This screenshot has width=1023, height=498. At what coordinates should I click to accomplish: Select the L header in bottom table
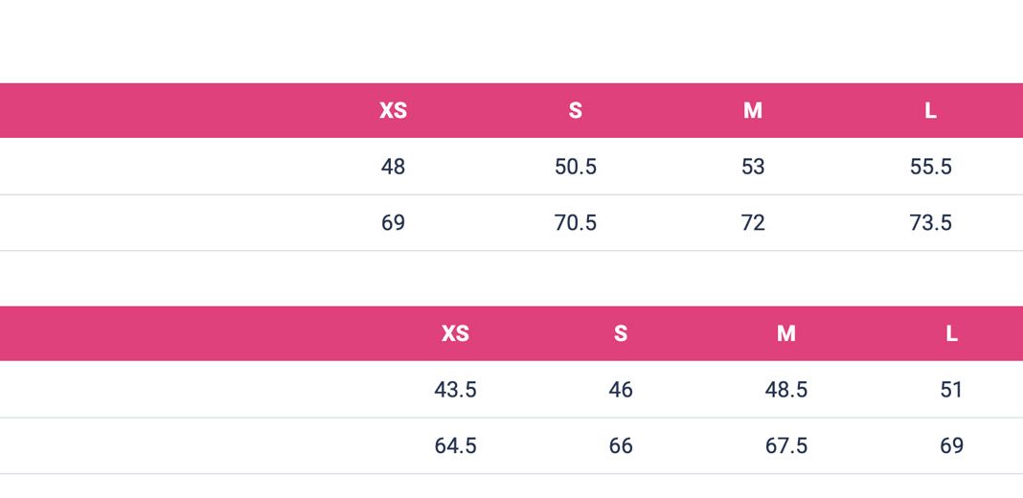(951, 334)
